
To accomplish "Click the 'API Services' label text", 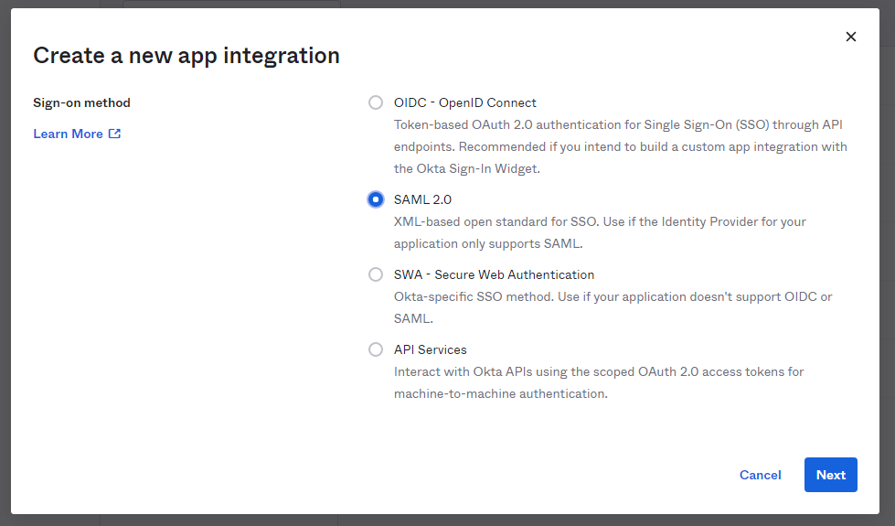I will [430, 349].
